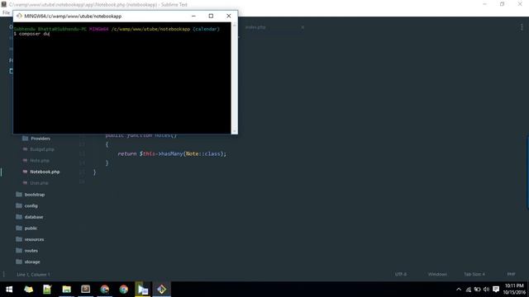Select Notebook.php in the sidebar

45,172
